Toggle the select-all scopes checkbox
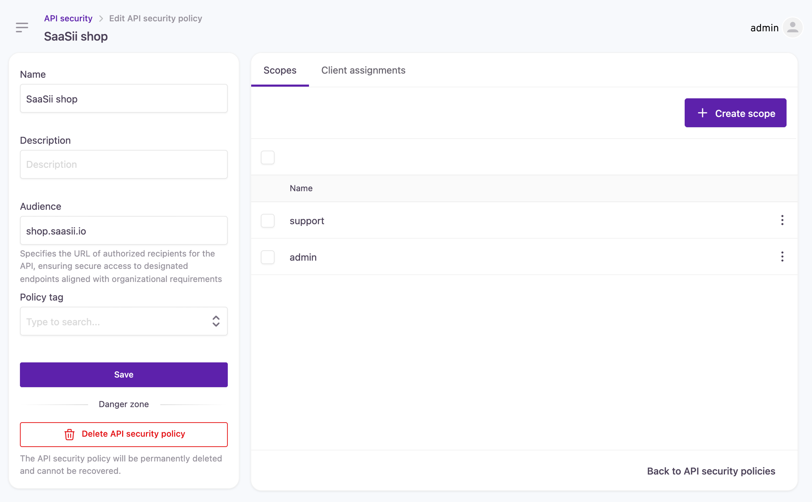The image size is (812, 502). coord(268,157)
